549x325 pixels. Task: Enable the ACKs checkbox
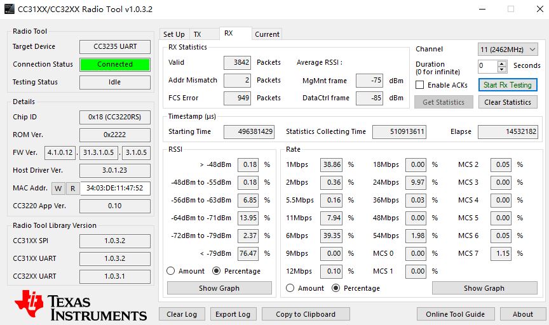(x=420, y=85)
